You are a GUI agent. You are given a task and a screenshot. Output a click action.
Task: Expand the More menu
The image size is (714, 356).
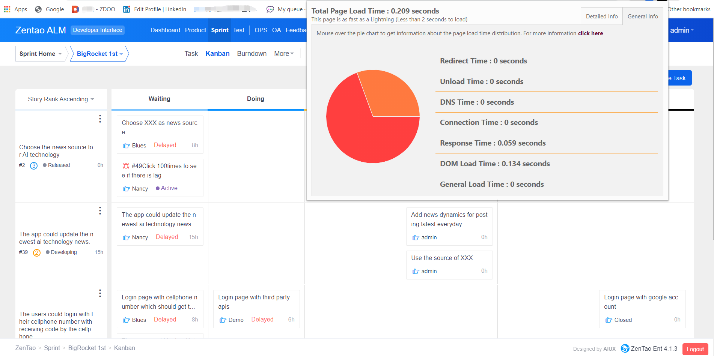point(284,54)
